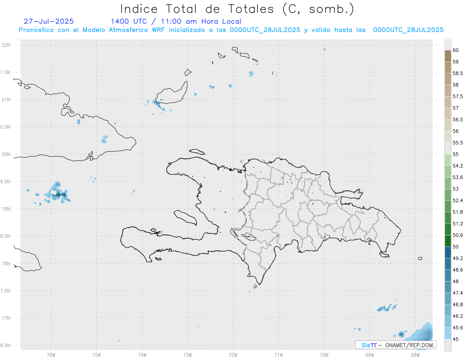Select the light green band between 54.2 and 55
Image resolution: width=466 pixels, height=360 pixels.
pos(448,160)
